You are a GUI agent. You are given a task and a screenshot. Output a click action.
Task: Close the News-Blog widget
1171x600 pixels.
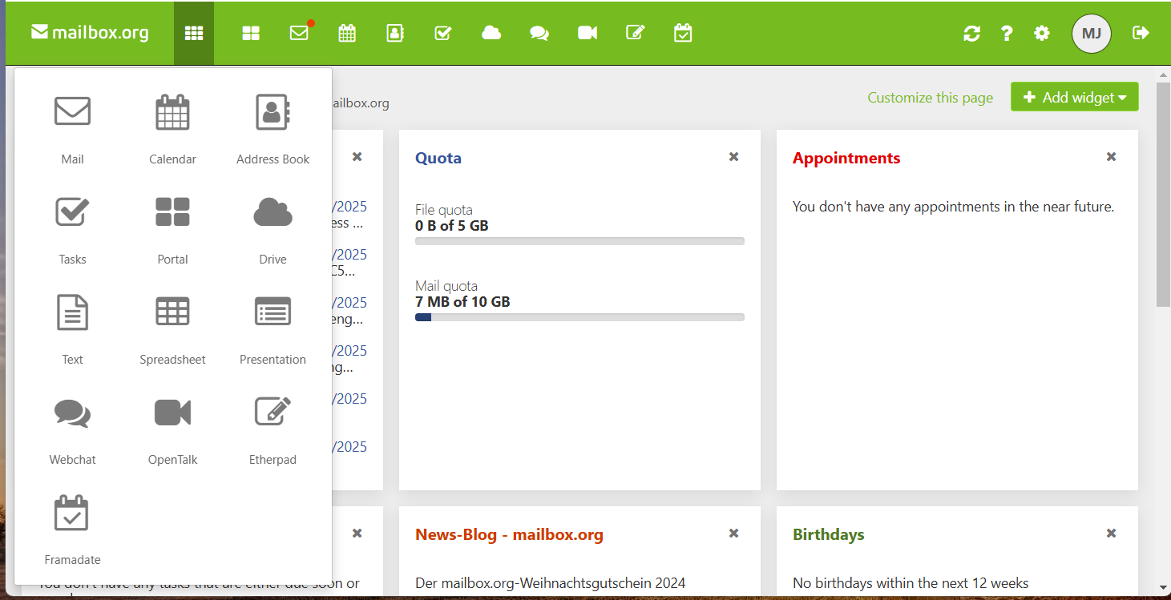click(733, 534)
